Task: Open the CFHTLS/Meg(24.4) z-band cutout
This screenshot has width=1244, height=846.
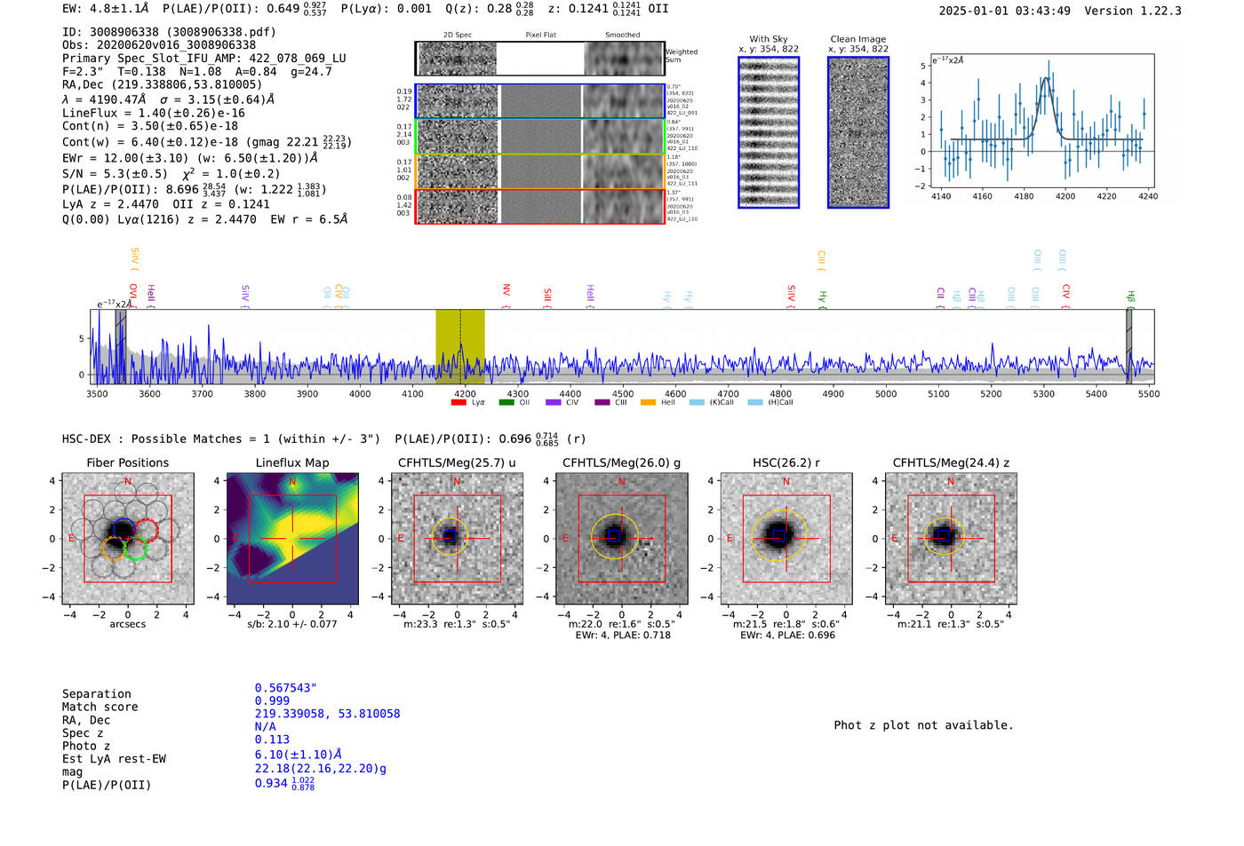Action: pos(951,539)
